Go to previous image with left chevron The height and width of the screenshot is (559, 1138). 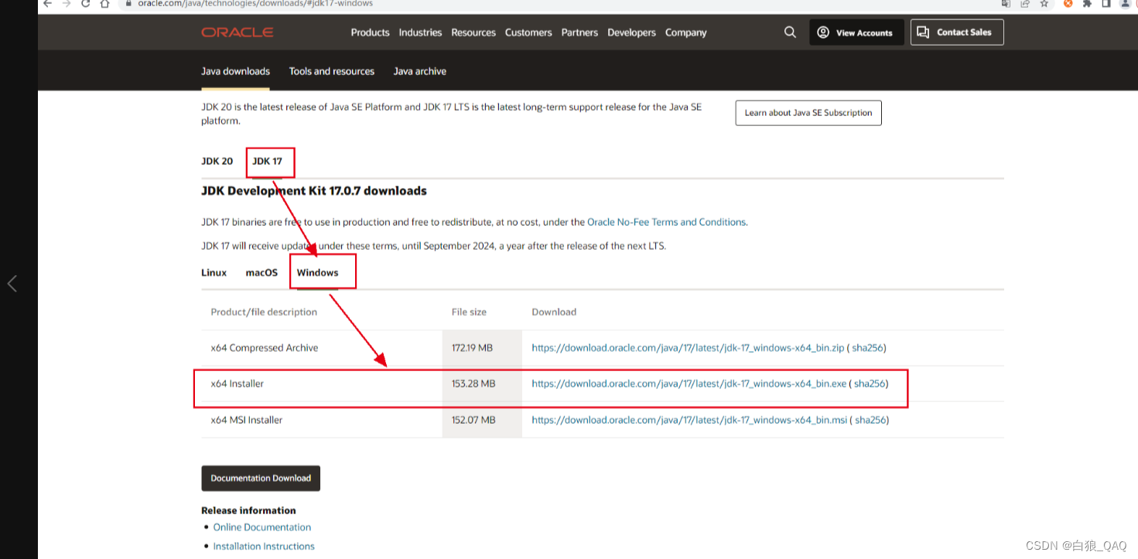(12, 284)
